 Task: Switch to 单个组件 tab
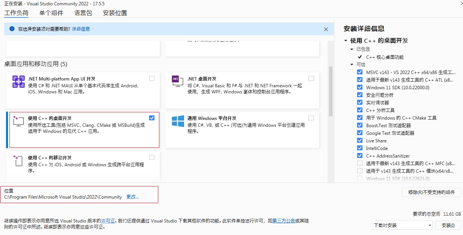[x=51, y=13]
